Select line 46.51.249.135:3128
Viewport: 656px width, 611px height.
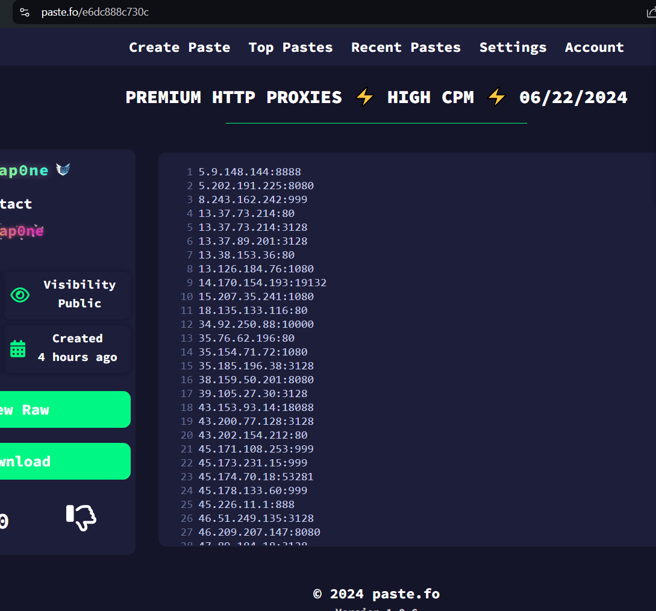pos(256,518)
